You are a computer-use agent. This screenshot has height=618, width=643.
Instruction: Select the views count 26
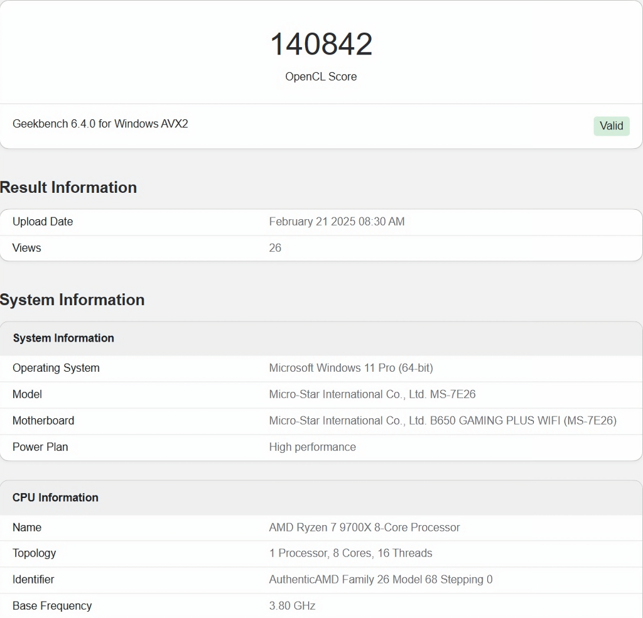tap(275, 248)
